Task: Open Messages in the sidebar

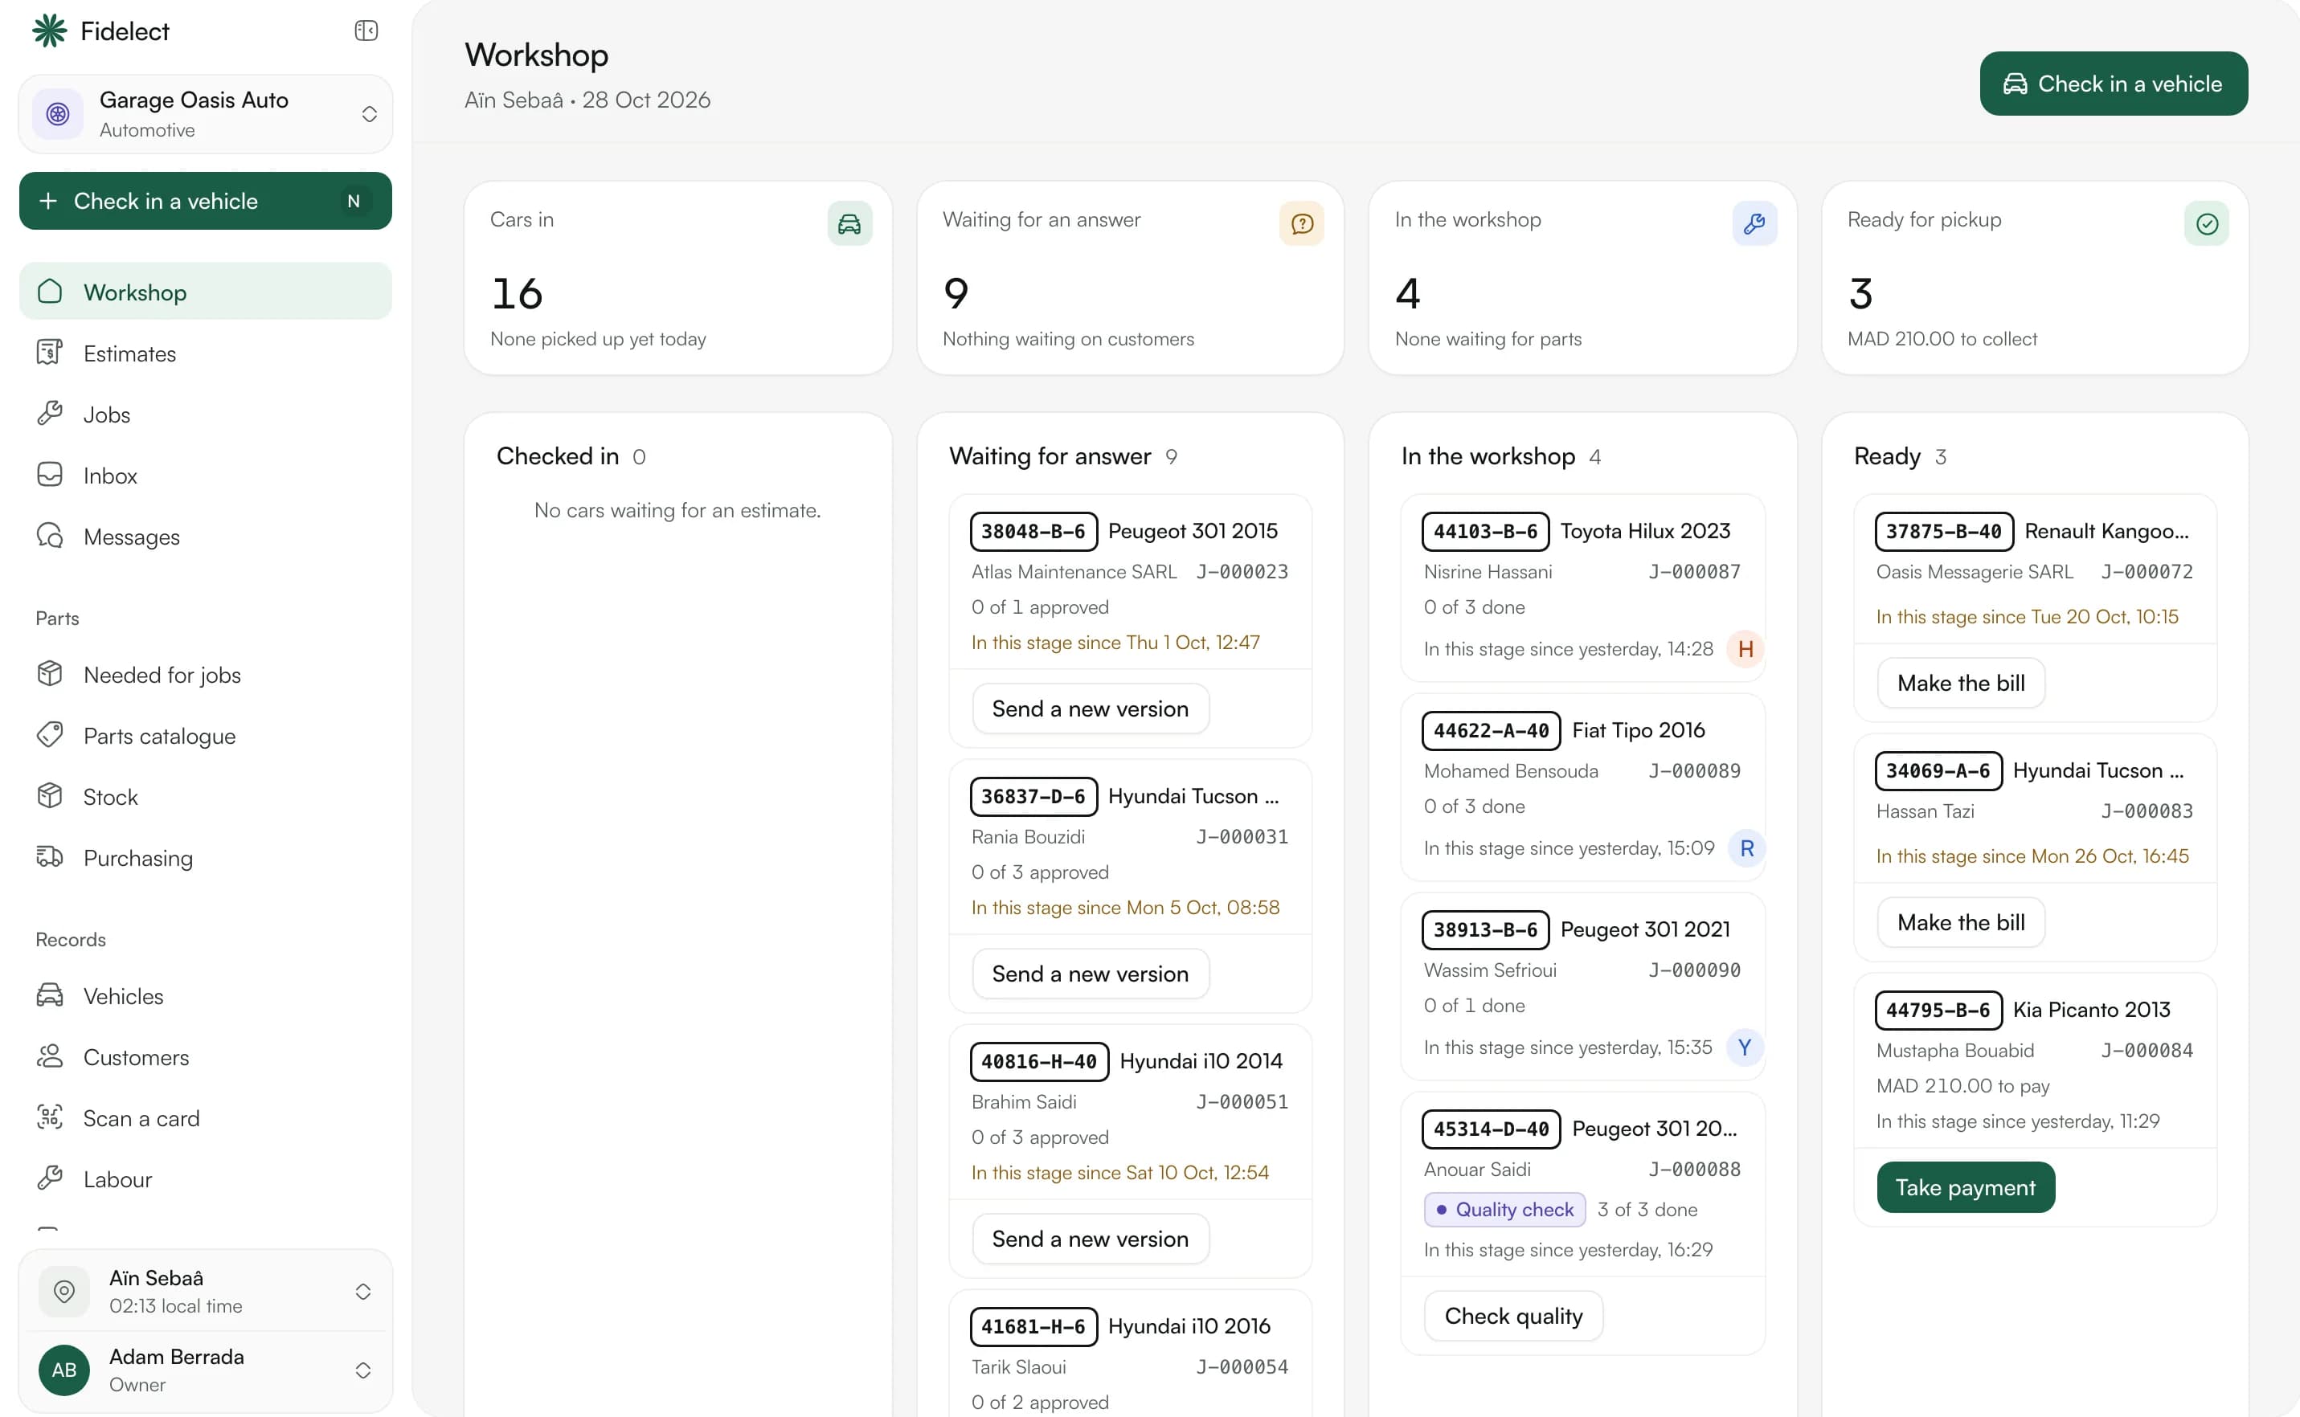Action: pos(206,536)
